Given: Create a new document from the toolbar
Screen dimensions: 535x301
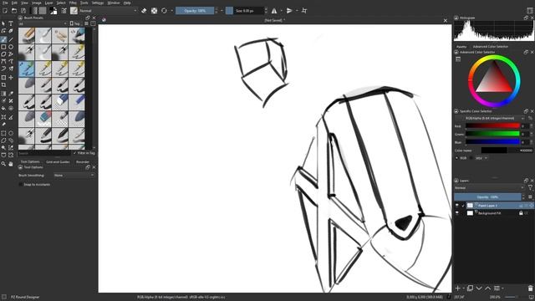Looking at the screenshot, I should (5, 11).
